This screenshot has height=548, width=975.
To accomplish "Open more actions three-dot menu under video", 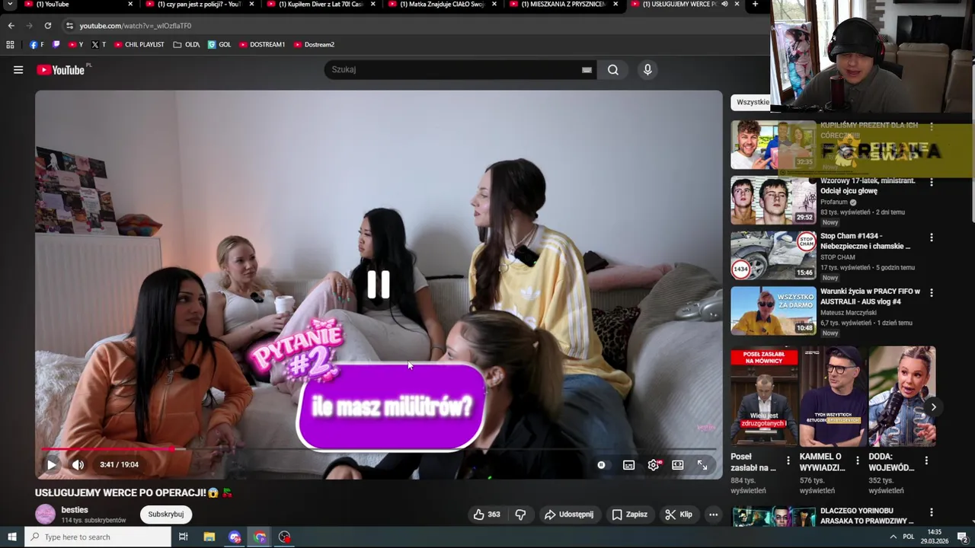I will point(713,515).
